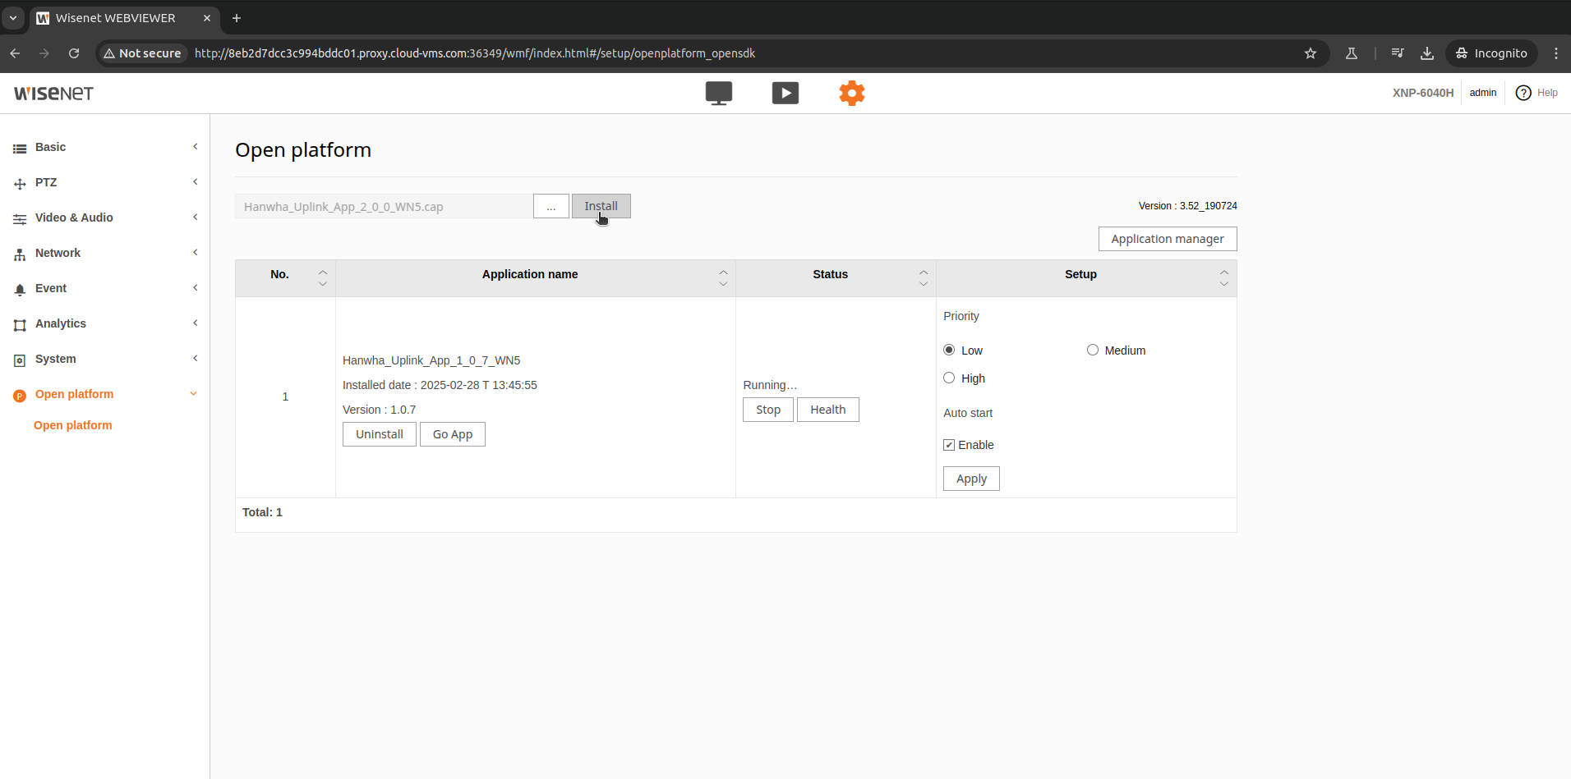Select the Basic menu item

51,147
